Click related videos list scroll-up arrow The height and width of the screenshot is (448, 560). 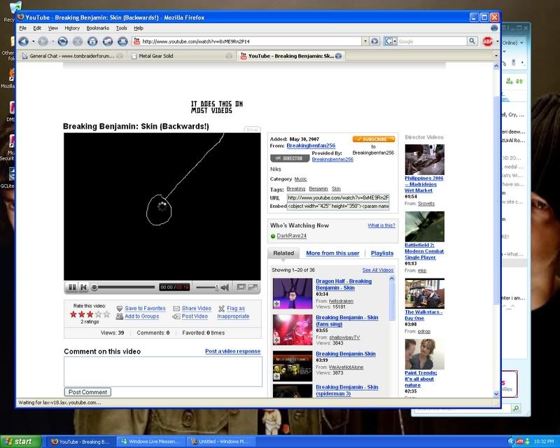point(392,279)
